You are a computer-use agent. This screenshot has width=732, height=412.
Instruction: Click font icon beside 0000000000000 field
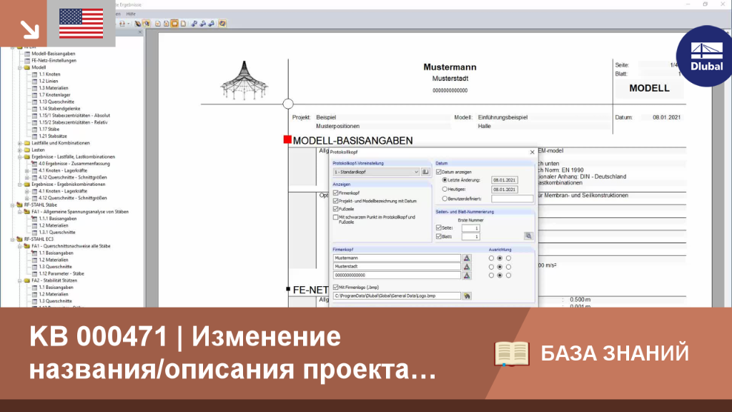(466, 275)
